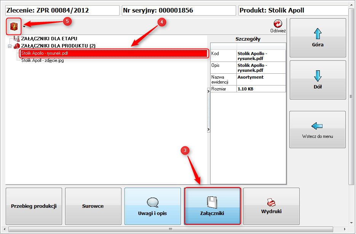Click the Nazwa ewidencji label cell
Viewport: 356px width, 234px height.
[223, 79]
